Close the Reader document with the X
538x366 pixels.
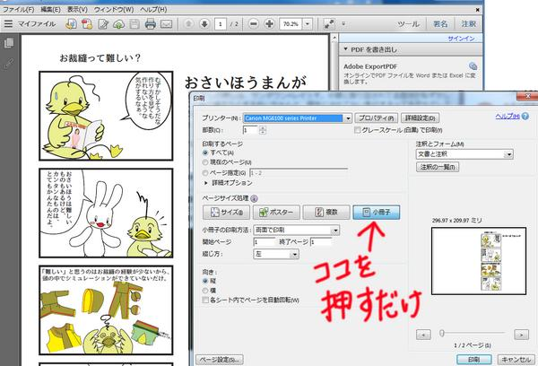pyautogui.click(x=477, y=10)
